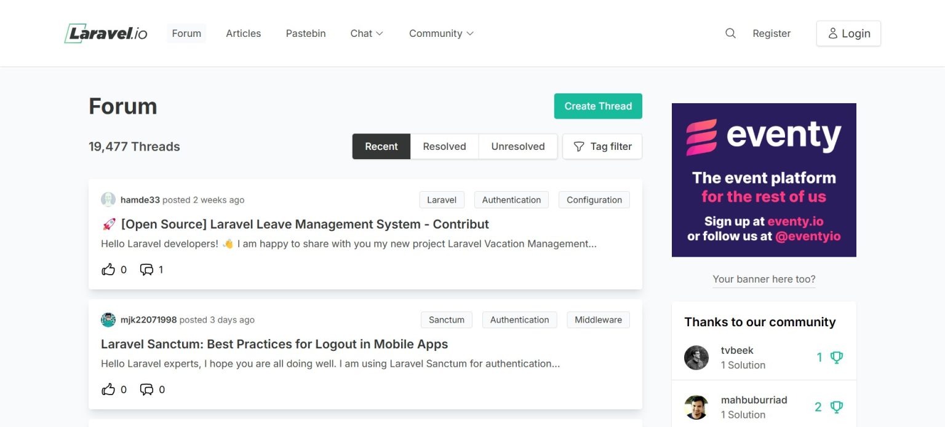The image size is (945, 427).
Task: Like the Leave Management System thread
Action: tap(109, 270)
